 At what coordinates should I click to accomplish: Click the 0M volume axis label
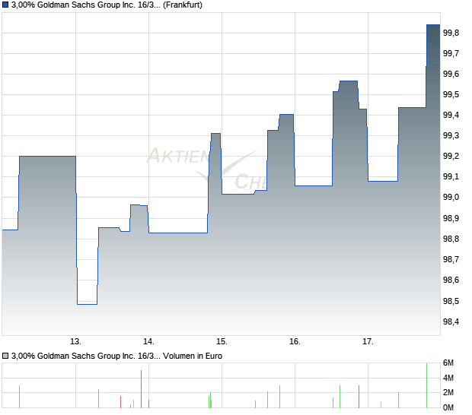pos(448,407)
